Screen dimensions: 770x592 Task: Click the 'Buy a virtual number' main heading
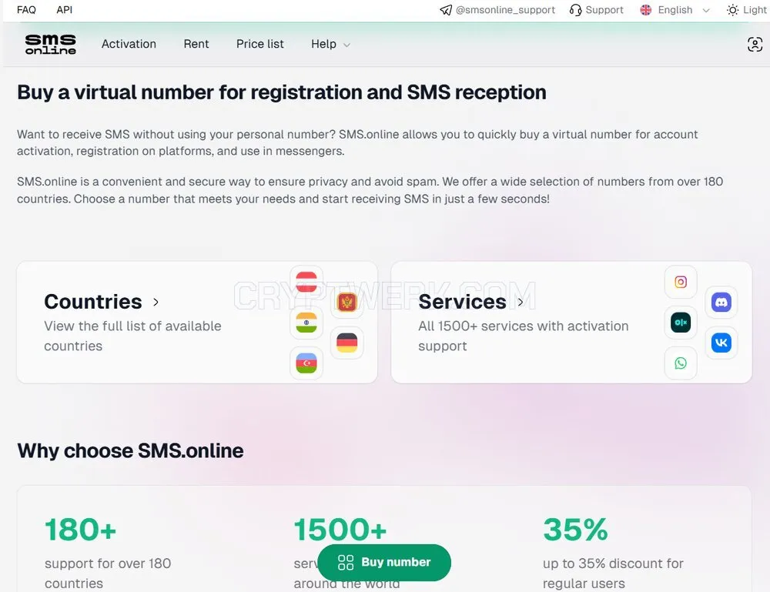[281, 92]
